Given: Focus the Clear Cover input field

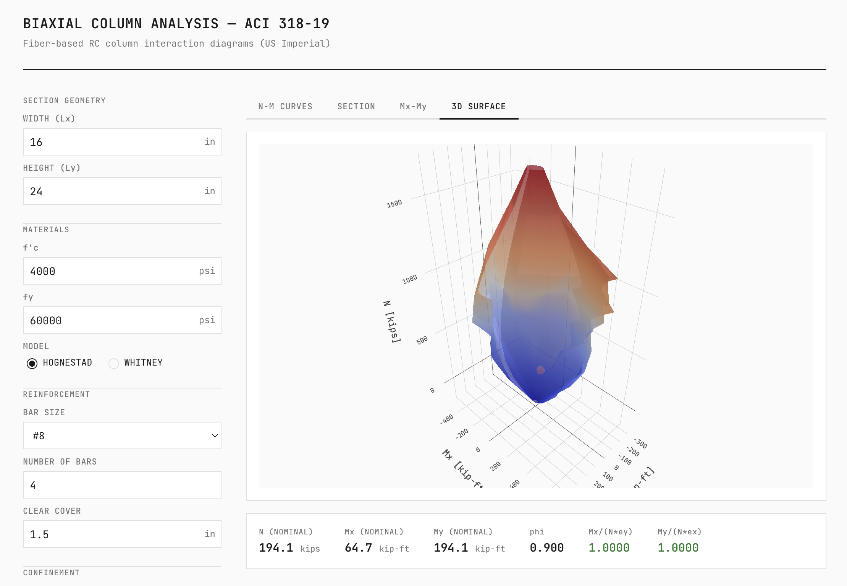Looking at the screenshot, I should pyautogui.click(x=115, y=534).
